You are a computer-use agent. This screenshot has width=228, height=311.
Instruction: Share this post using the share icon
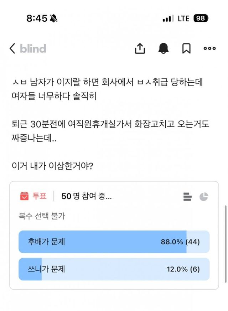click(140, 48)
